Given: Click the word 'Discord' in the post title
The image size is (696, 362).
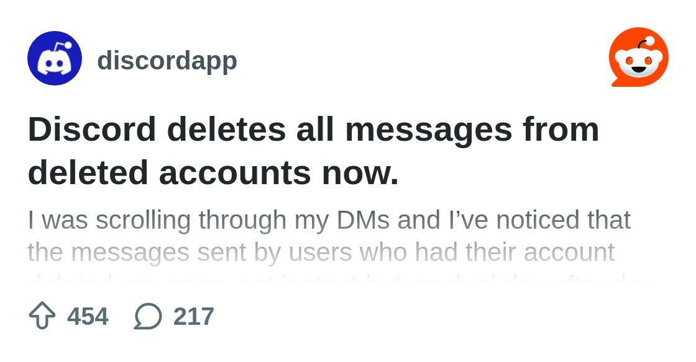Looking at the screenshot, I should [x=92, y=129].
